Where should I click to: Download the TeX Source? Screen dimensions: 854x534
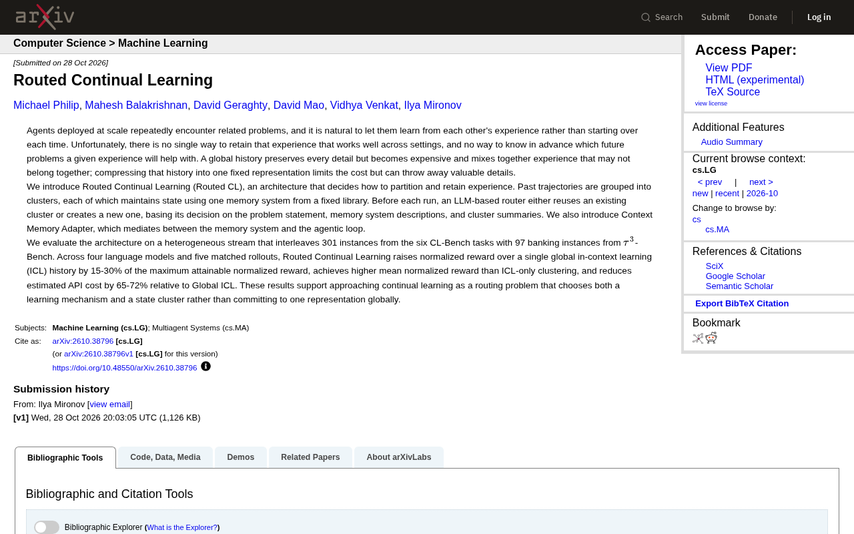733,92
